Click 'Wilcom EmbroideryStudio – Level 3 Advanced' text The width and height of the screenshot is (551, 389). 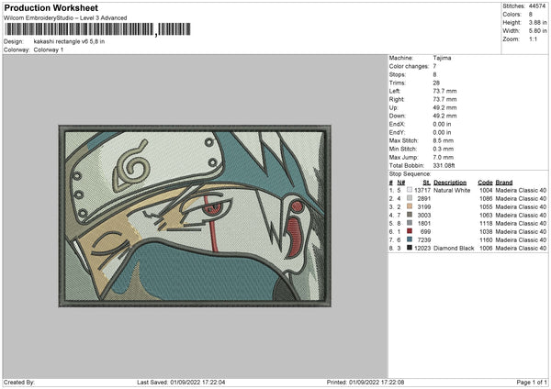(x=65, y=18)
